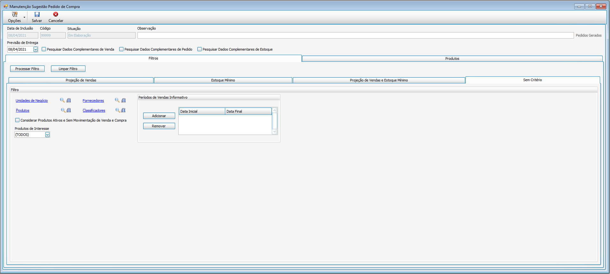610x274 pixels.
Task: Select Projeção de Vendas e Estoque Mínimo tab
Action: point(379,80)
